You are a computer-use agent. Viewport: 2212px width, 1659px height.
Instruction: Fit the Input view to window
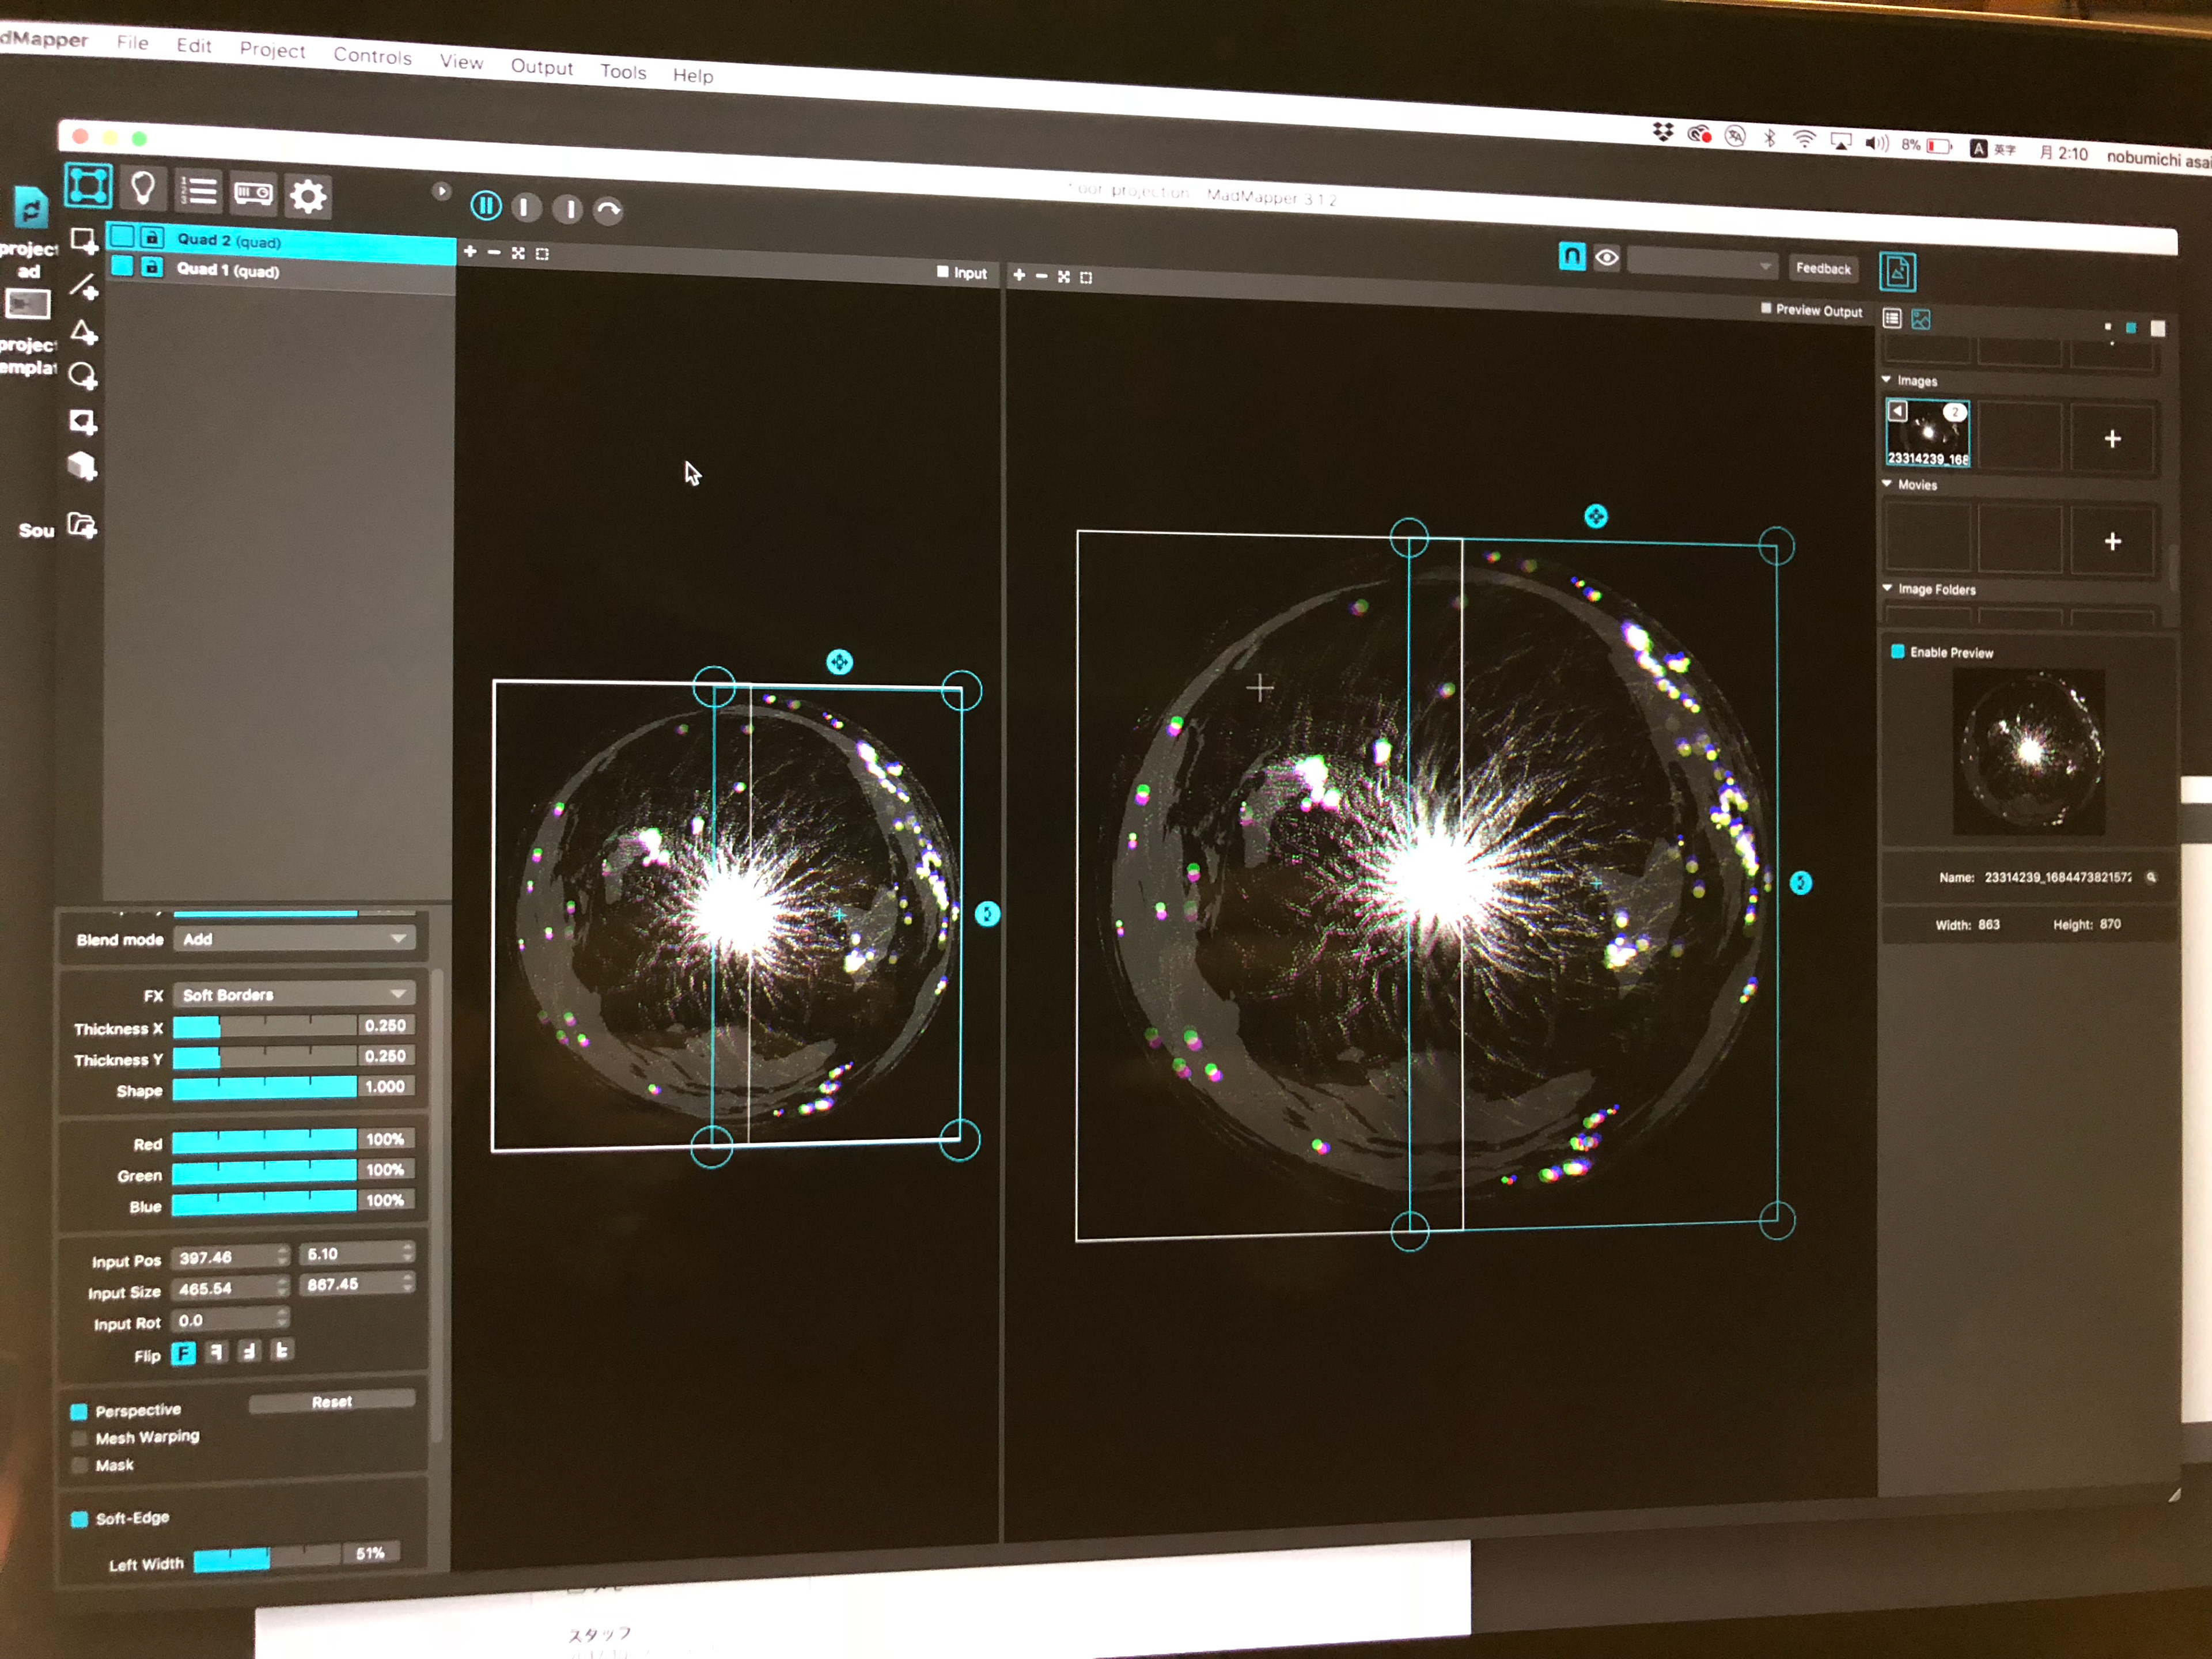point(518,253)
